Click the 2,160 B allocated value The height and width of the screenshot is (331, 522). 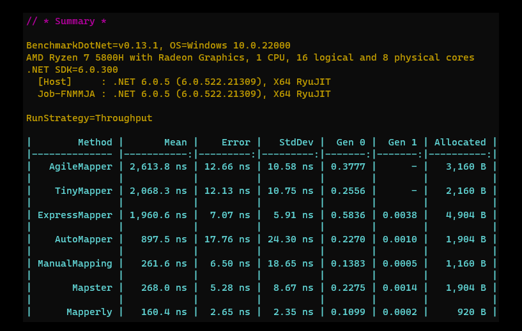[466, 191]
